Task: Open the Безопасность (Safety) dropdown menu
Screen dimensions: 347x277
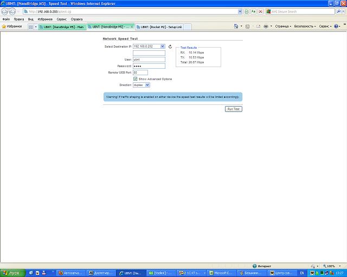Action: (305, 27)
